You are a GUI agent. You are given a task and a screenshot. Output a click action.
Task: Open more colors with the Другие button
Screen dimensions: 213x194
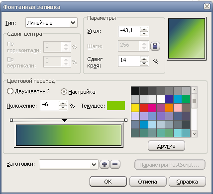pyautogui.click(x=166, y=146)
